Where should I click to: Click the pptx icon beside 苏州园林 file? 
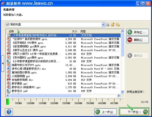click(9, 57)
